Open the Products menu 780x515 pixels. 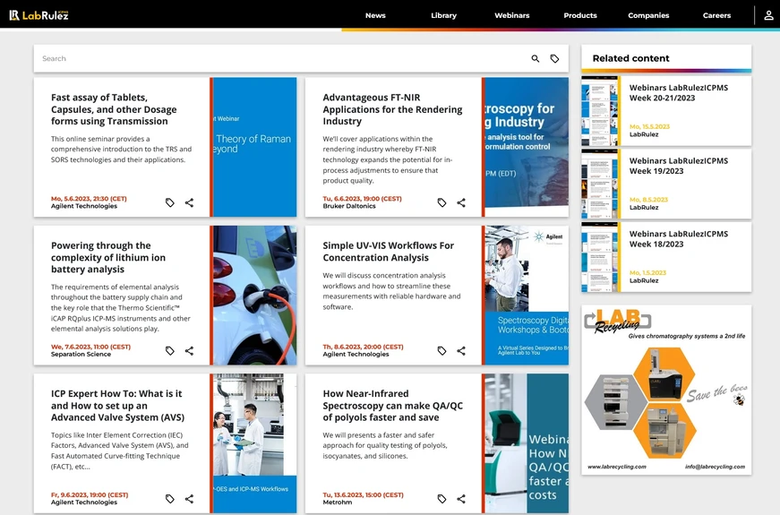click(x=580, y=15)
